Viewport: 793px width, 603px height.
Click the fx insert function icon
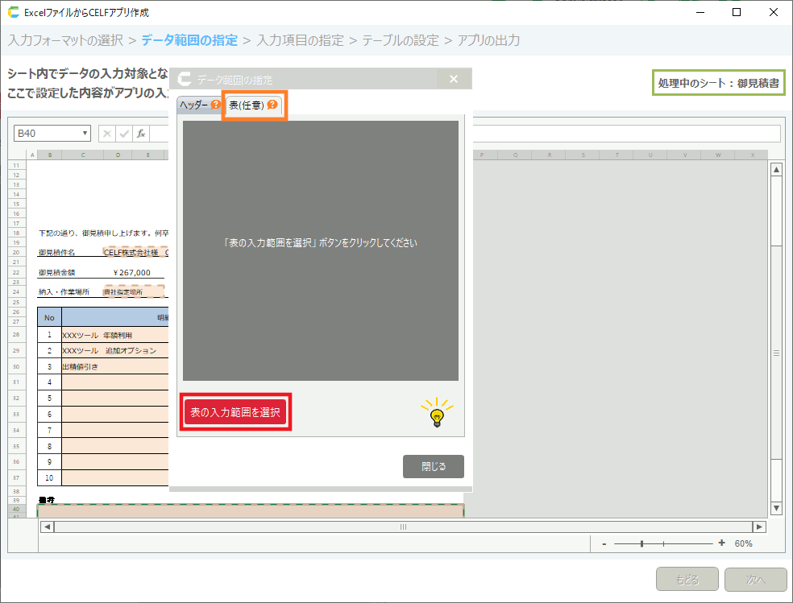coord(140,134)
